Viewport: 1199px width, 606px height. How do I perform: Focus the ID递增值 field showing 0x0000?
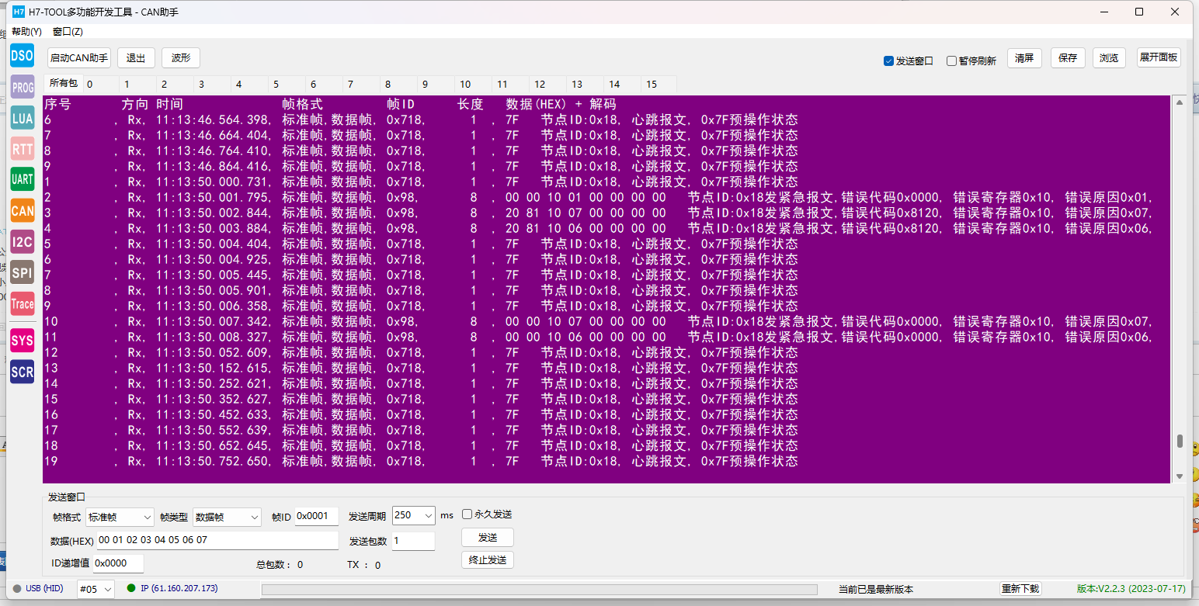click(118, 563)
